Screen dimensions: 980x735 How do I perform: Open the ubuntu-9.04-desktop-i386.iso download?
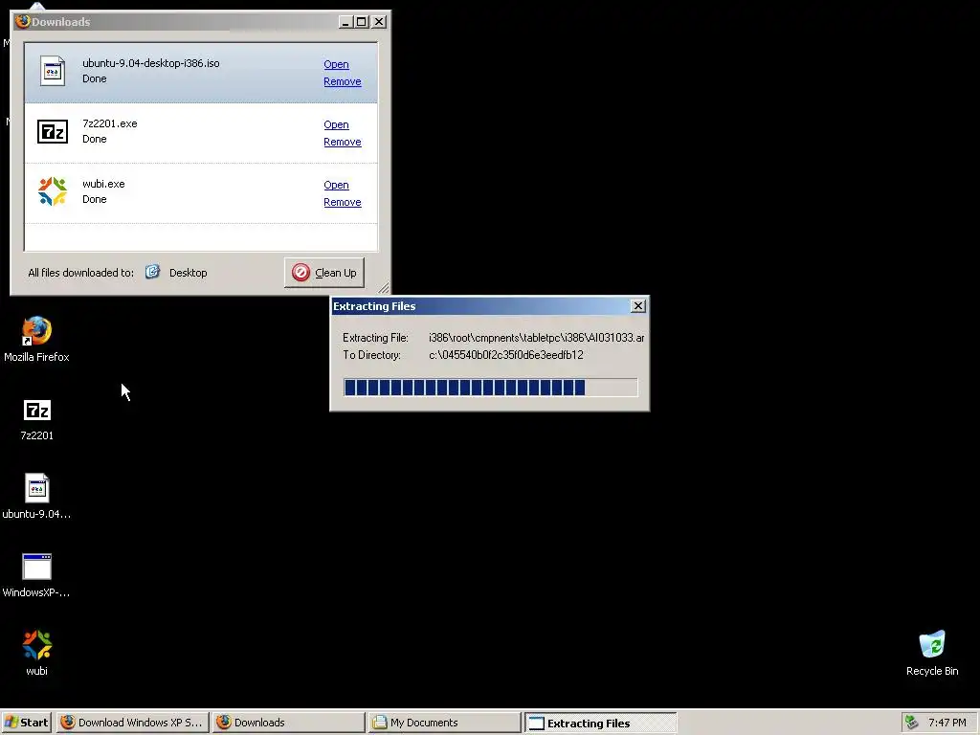(x=336, y=64)
